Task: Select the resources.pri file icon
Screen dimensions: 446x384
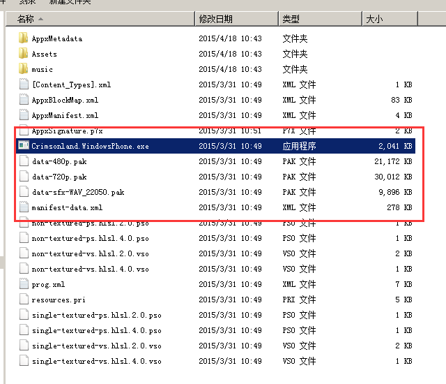Action: click(24, 300)
